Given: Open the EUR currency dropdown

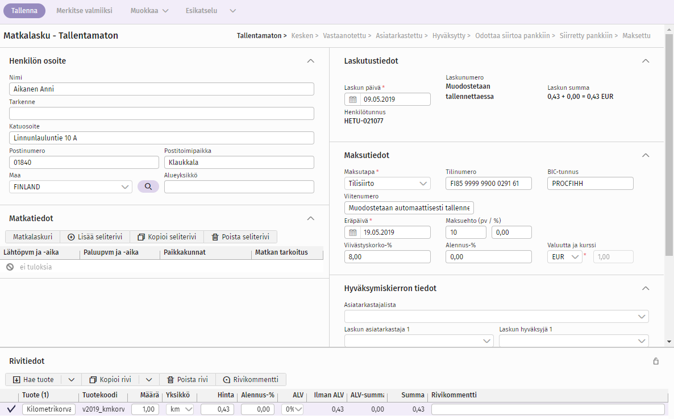Looking at the screenshot, I should pos(565,257).
